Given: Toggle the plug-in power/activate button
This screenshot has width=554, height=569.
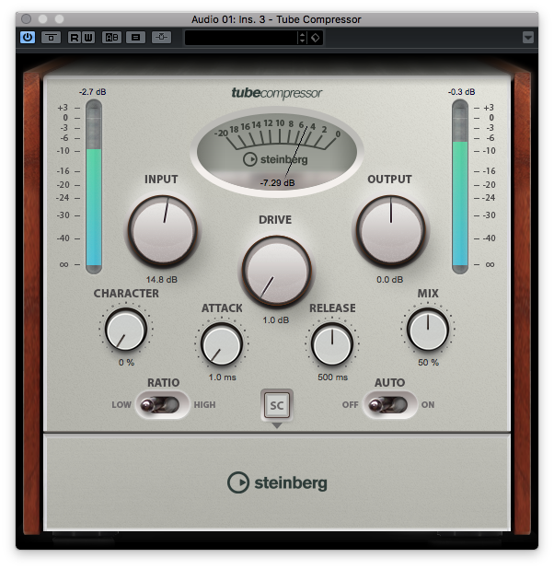Looking at the screenshot, I should (x=28, y=38).
